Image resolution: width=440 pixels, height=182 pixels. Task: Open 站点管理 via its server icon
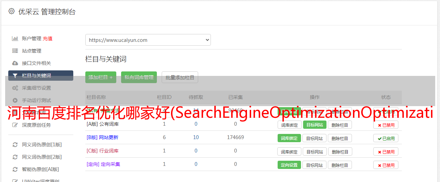pyautogui.click(x=15, y=51)
